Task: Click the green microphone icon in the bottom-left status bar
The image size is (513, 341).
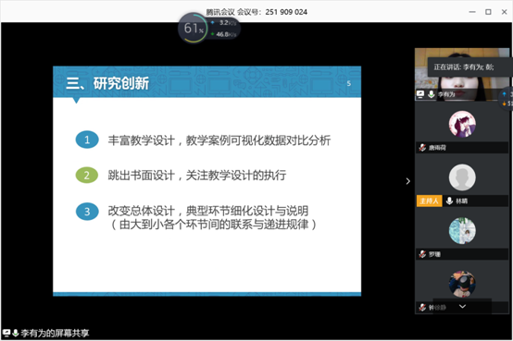Action: click(x=16, y=334)
